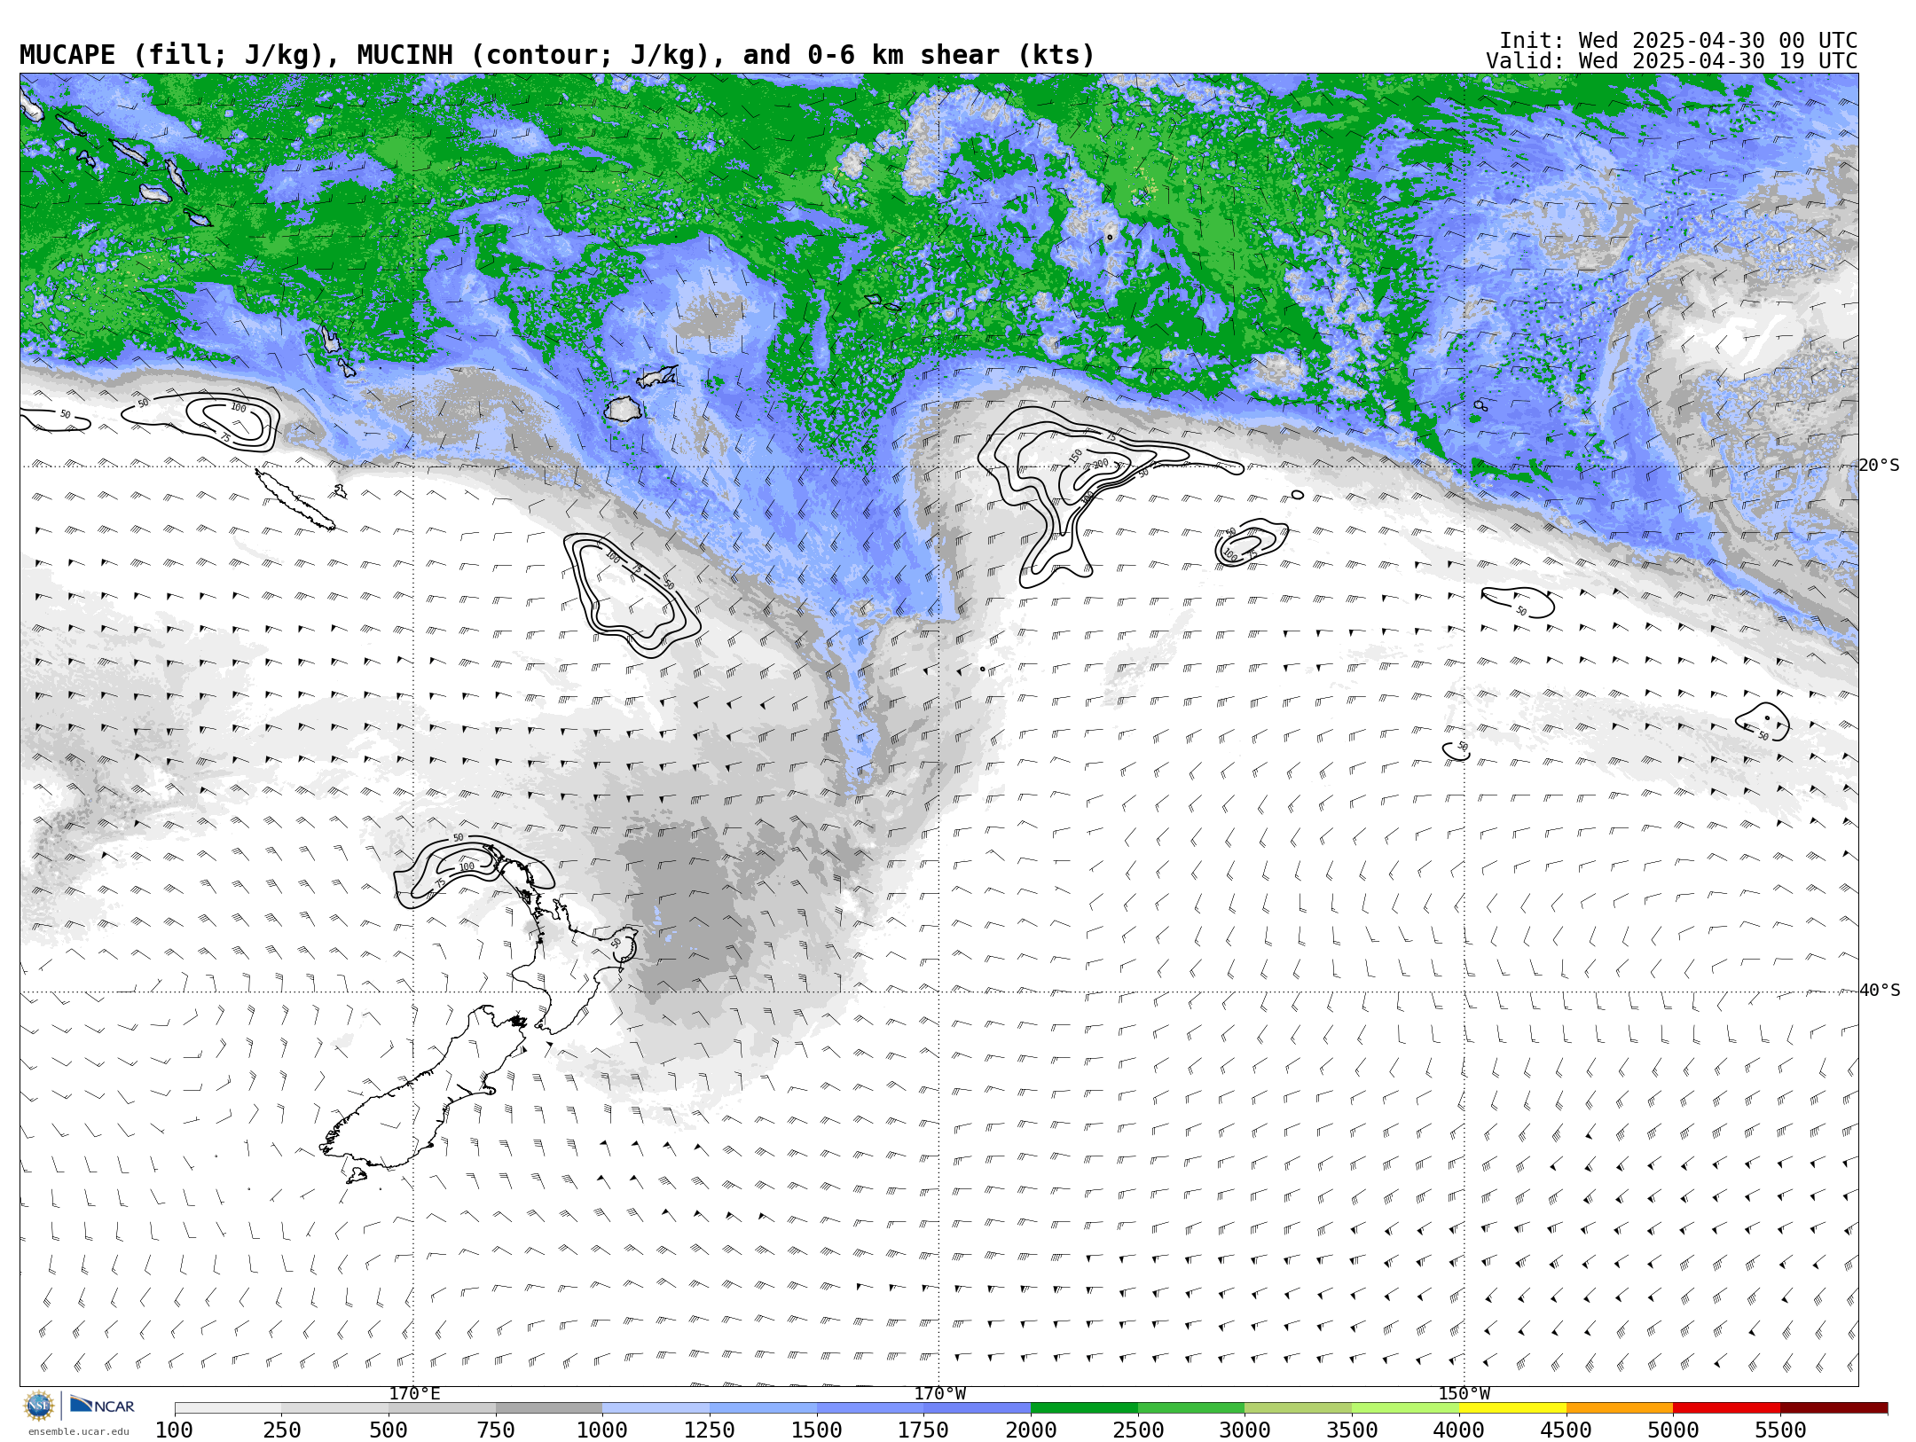Click the 40°S latitude label
The image size is (1916, 1442).
[1880, 991]
